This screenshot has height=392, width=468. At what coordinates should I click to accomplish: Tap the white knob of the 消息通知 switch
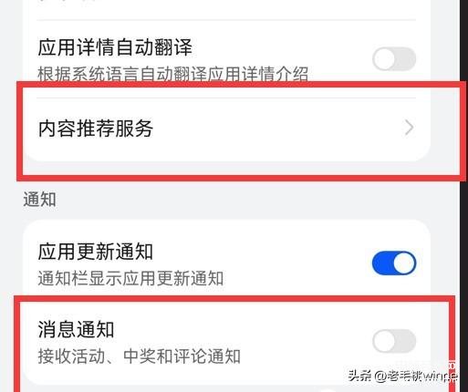(384, 341)
